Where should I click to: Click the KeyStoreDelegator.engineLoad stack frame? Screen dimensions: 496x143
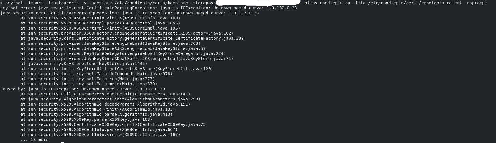pos(123,53)
